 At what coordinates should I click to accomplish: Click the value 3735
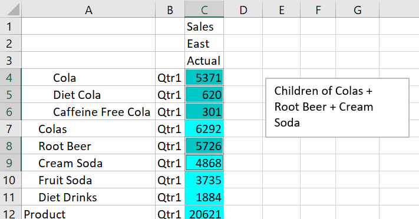click(x=204, y=180)
